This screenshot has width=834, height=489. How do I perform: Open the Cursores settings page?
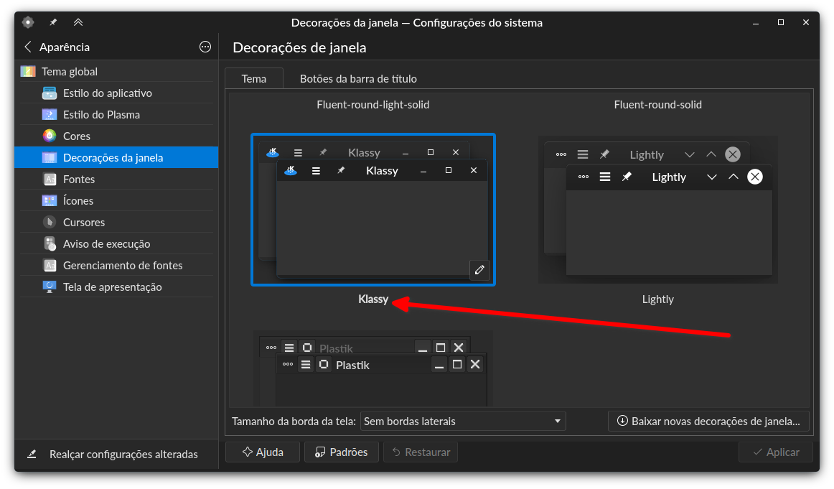[x=116, y=223]
